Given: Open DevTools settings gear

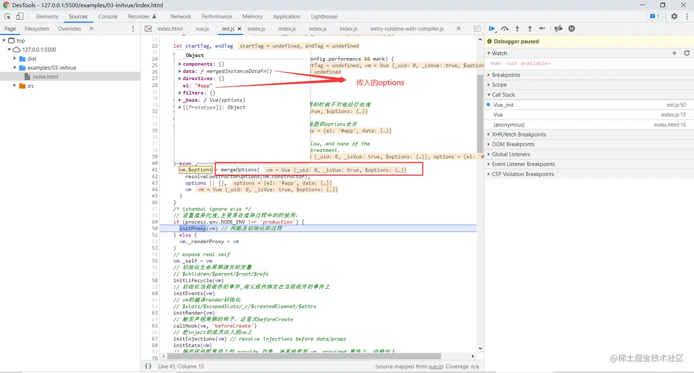Looking at the screenshot, I should pos(674,16).
